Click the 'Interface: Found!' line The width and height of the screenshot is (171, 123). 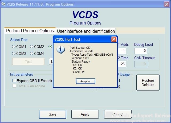pos(81,51)
